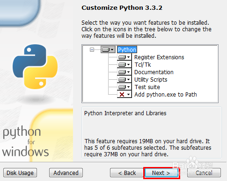This screenshot has height=181, width=227.
Task: Click the Disk Usage button
Action: tap(20, 173)
